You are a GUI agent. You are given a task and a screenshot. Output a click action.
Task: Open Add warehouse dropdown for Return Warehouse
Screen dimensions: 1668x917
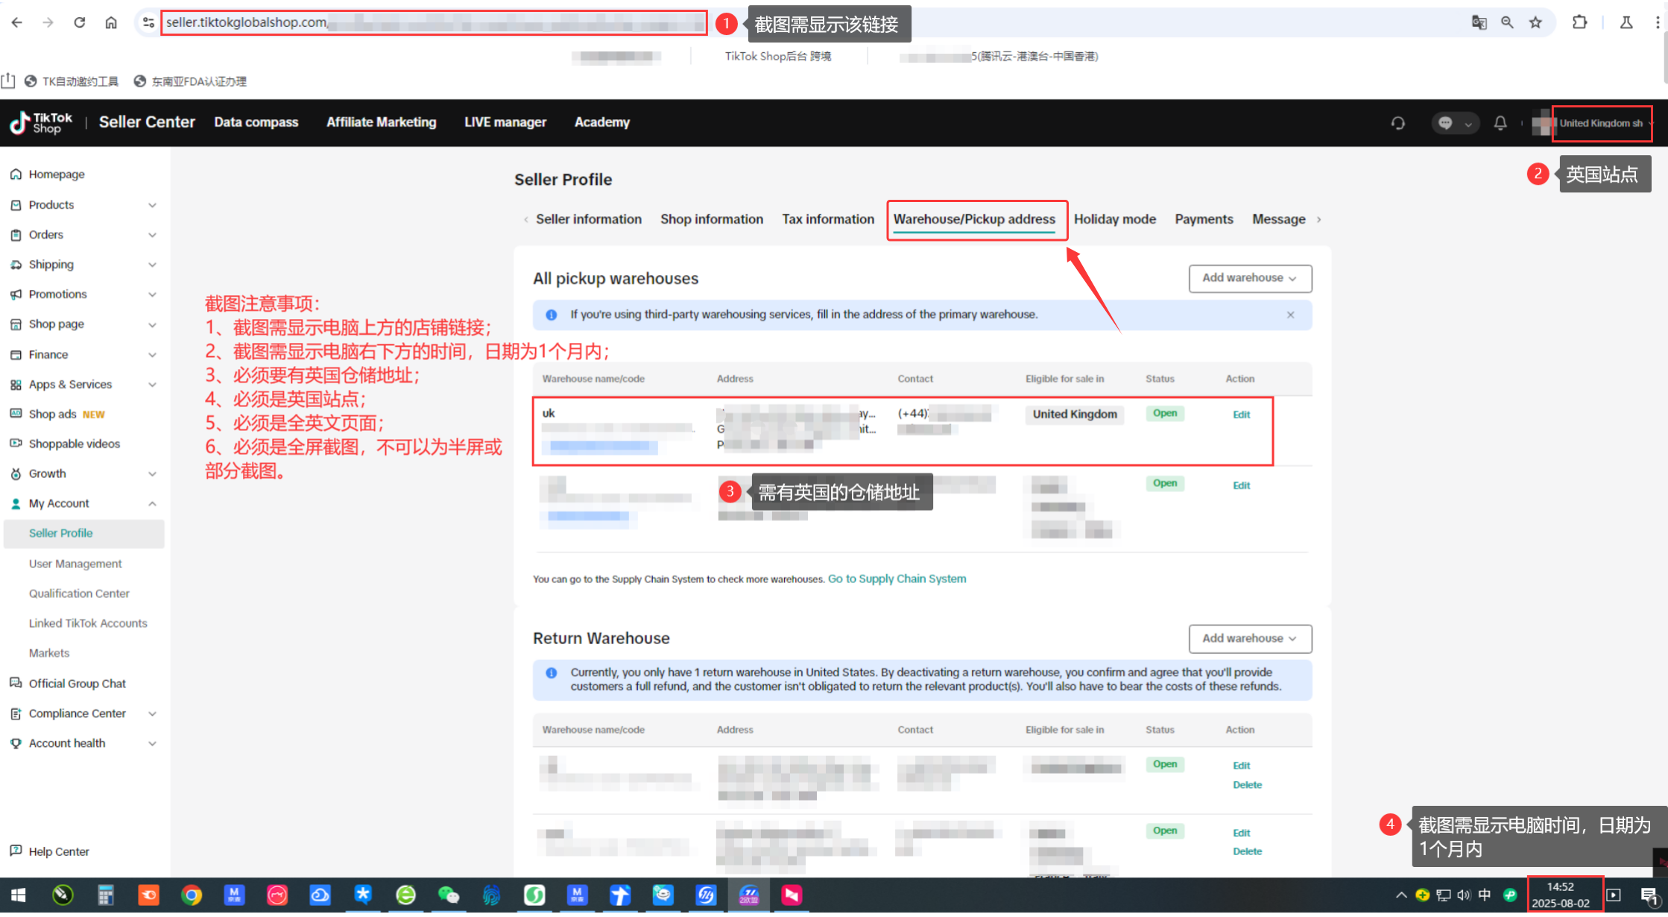(1250, 639)
